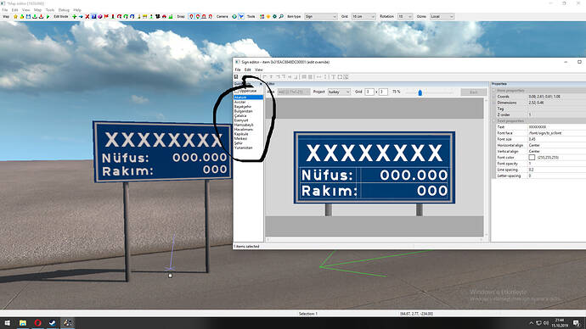Click second Grid number field in Sign editor
This screenshot has width=586, height=329.
click(x=383, y=92)
